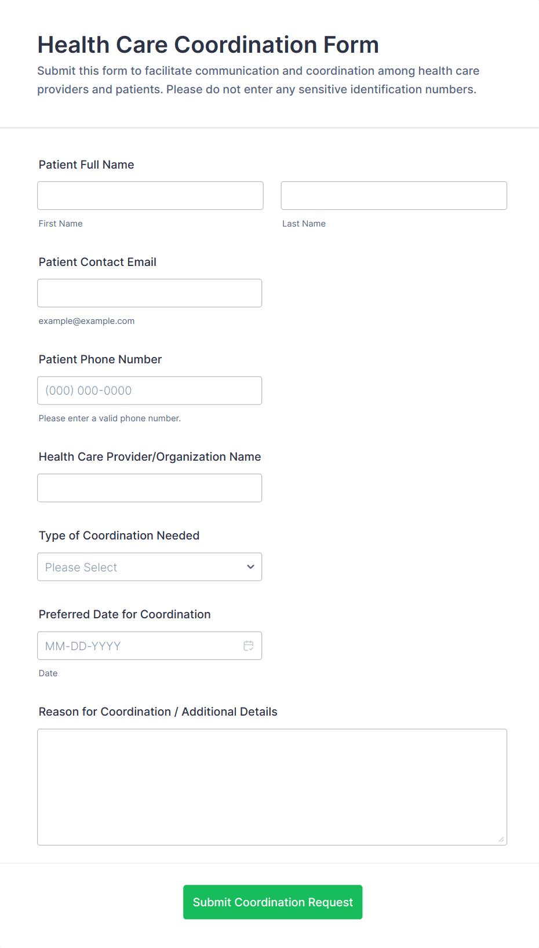This screenshot has height=948, width=539.
Task: Click the MM-DD-YYYY date input
Action: click(139, 646)
